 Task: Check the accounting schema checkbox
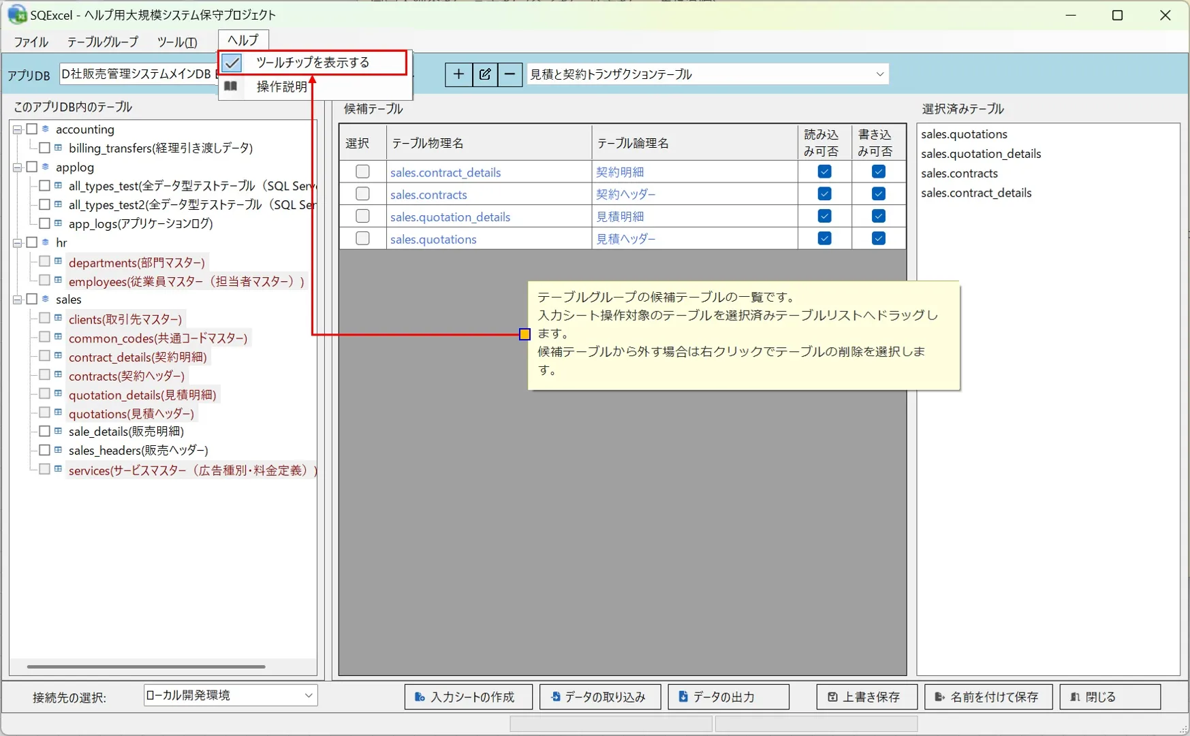point(32,129)
